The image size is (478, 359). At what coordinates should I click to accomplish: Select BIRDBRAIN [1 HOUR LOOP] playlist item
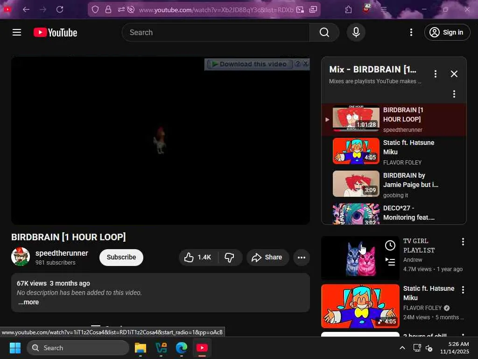(x=394, y=119)
